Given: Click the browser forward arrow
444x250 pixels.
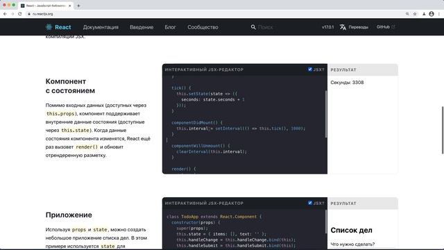Looking at the screenshot, I should [x=12, y=14].
